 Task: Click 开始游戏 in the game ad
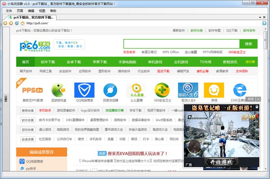[221, 162]
